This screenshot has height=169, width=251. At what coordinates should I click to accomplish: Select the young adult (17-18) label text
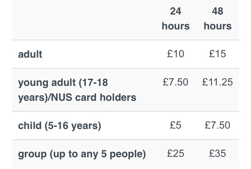pos(63,83)
